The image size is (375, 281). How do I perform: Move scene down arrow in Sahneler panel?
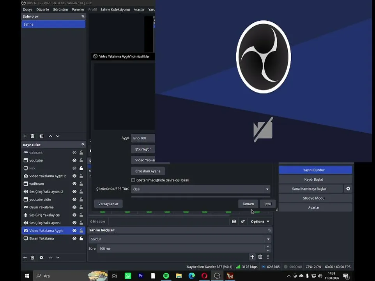coord(58,136)
